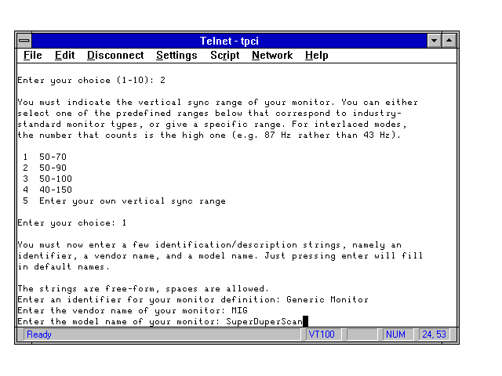The image size is (502, 376).
Task: Minimize the Telnet window
Action: coord(435,40)
